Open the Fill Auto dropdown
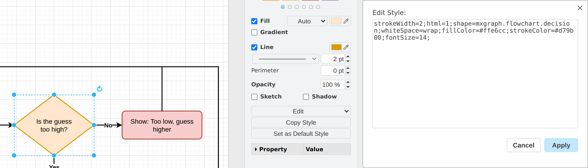The width and height of the screenshot is (588, 168). point(307,21)
